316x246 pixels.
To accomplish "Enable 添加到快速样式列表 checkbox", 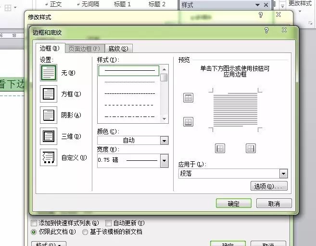I will pyautogui.click(x=34, y=223).
